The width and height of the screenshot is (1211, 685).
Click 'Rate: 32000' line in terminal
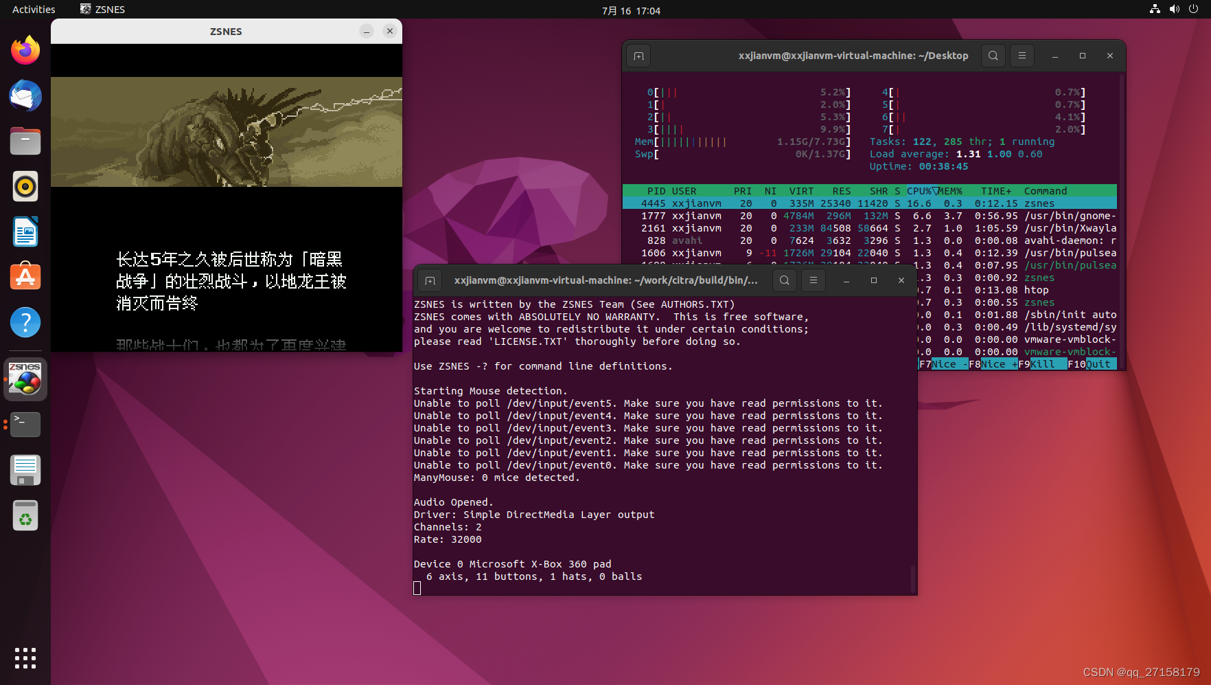(448, 539)
